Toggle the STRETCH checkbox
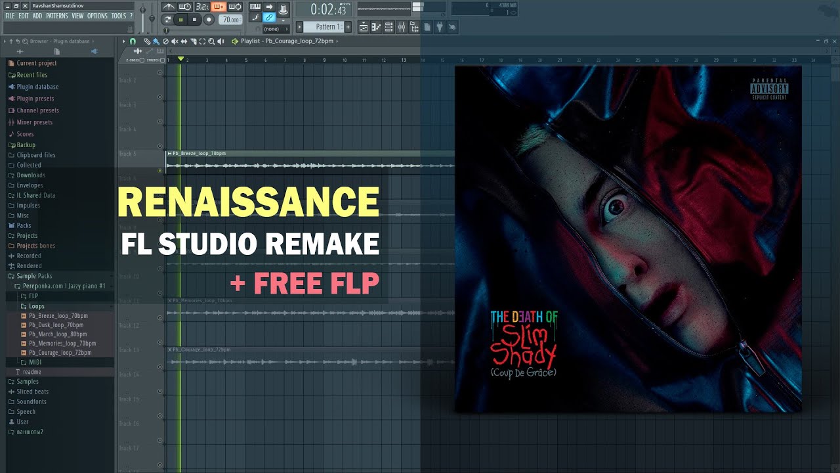 click(162, 60)
